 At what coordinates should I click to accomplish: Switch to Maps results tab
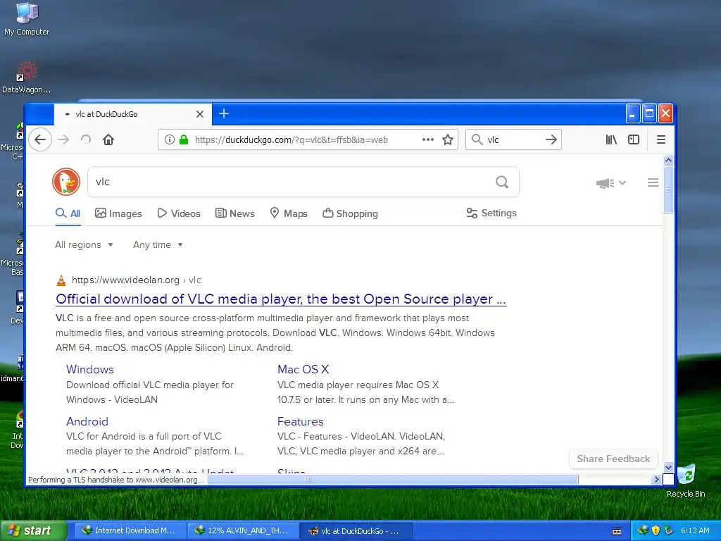point(289,213)
